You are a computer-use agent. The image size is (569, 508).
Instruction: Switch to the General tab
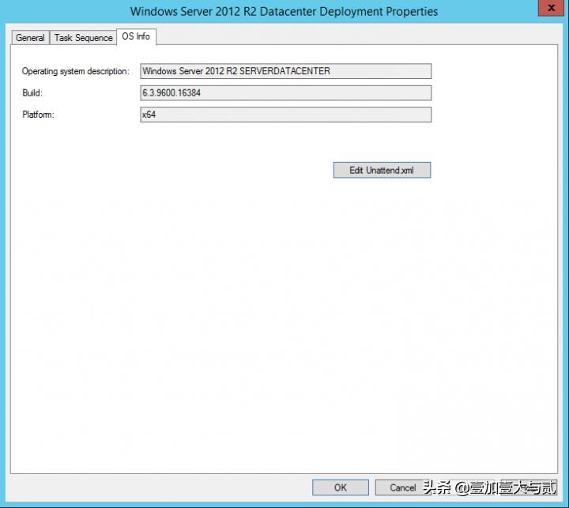click(30, 38)
